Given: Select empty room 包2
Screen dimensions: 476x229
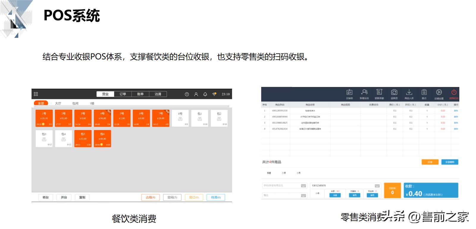Looking at the screenshot, I should pos(219,118).
